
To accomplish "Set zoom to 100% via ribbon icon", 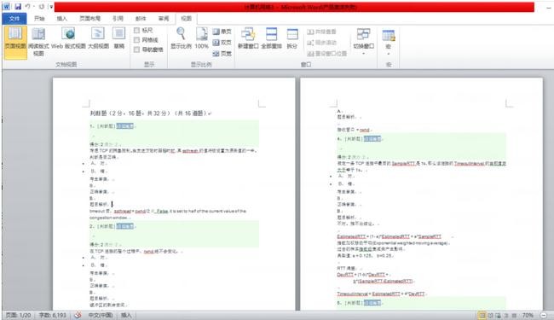I will [201, 38].
